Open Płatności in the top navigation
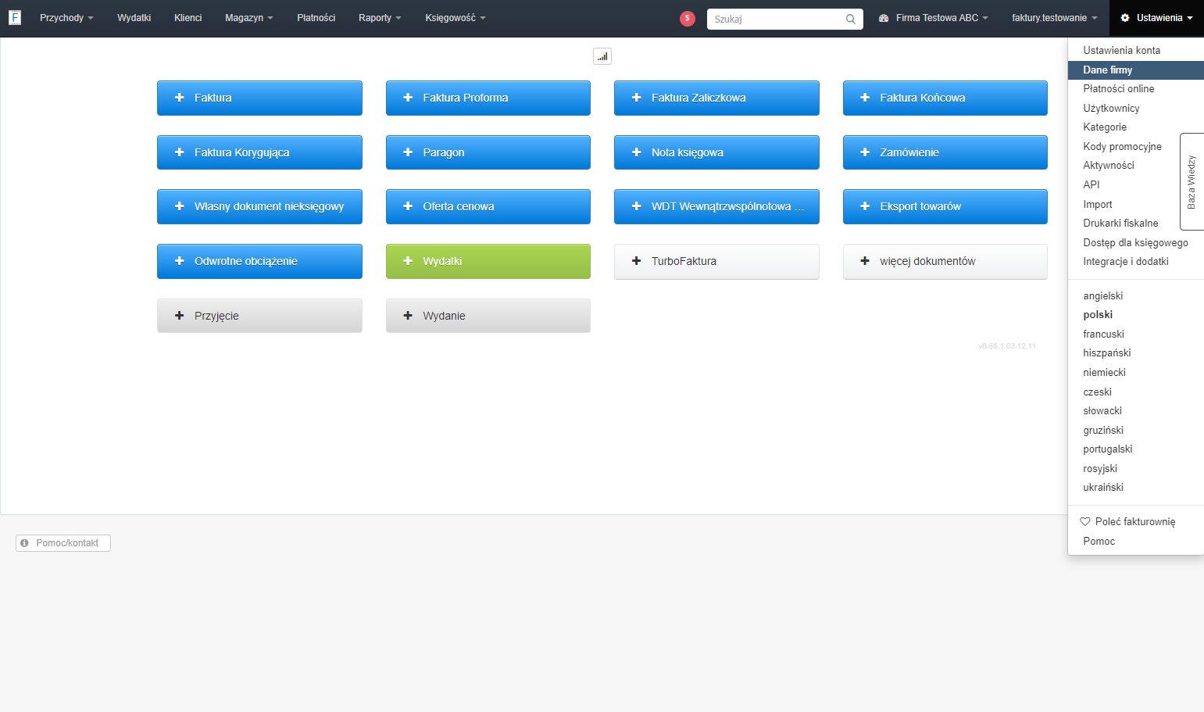 click(316, 18)
